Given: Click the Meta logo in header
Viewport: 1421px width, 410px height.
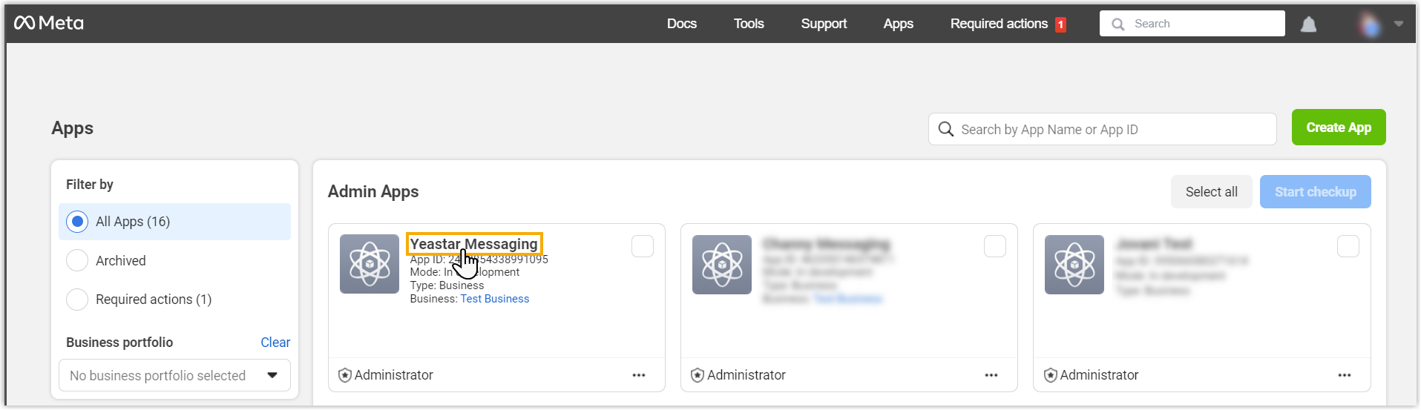Looking at the screenshot, I should pos(49,23).
